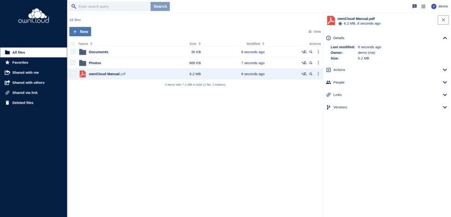Select the ownCloud Manual row checkbox
Screen dimensions: 451x217
[x=73, y=74]
